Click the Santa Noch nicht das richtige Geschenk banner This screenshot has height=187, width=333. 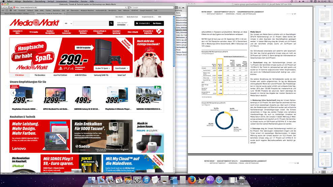(149, 58)
